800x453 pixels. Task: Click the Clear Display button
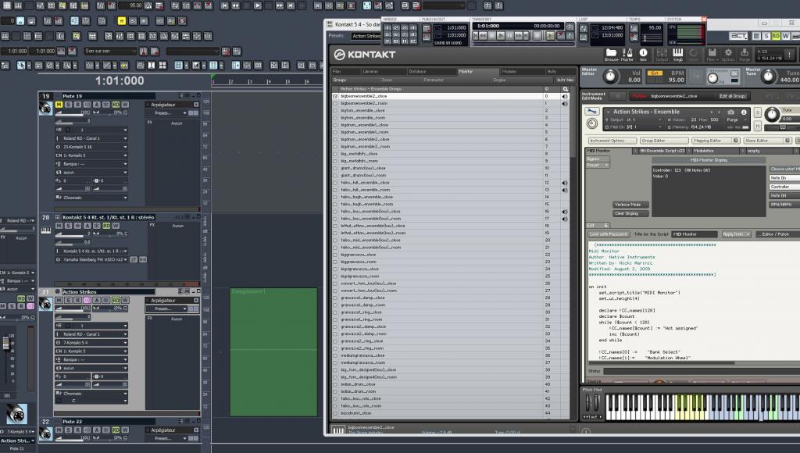pos(630,213)
